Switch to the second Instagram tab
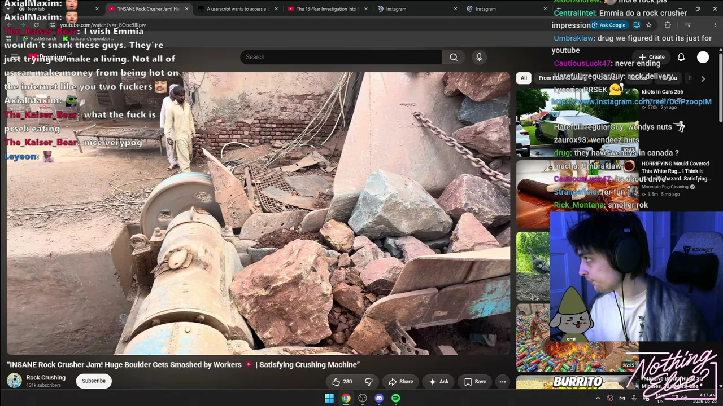The image size is (723, 406). click(507, 9)
